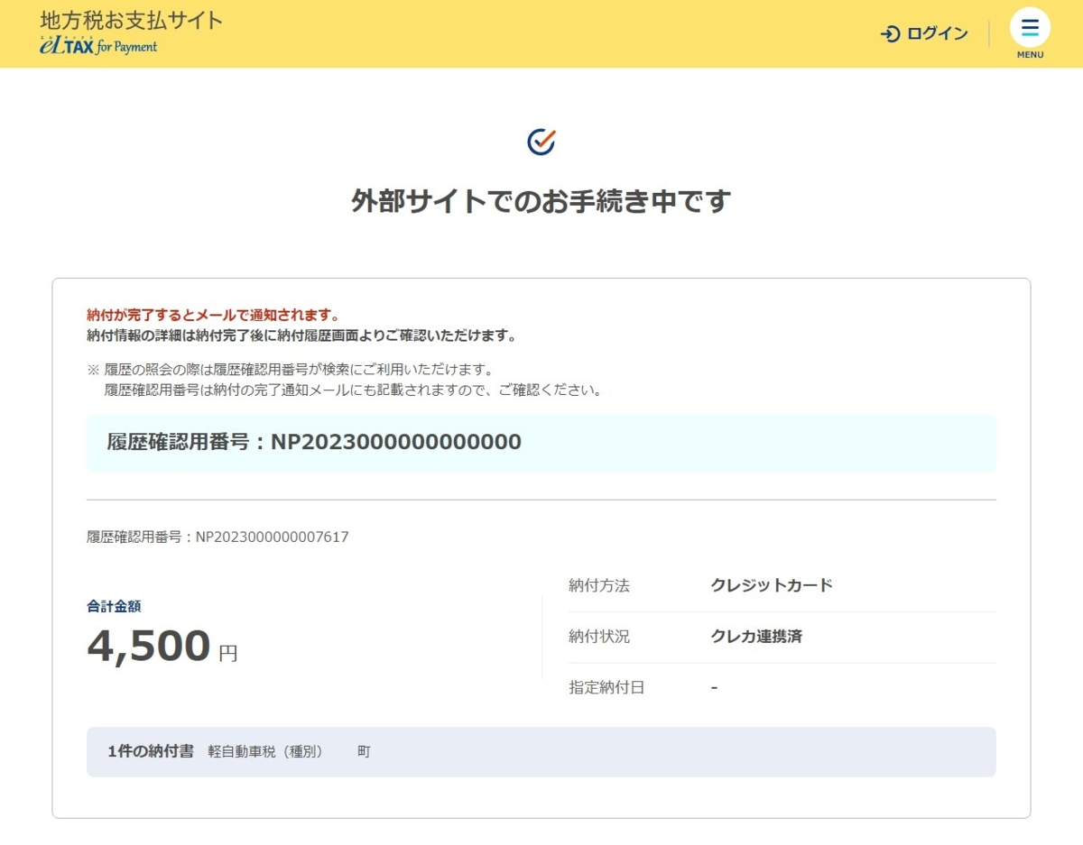Click the eLTAX for Payment logo
Image resolution: width=1083 pixels, height=845 pixels.
98,47
